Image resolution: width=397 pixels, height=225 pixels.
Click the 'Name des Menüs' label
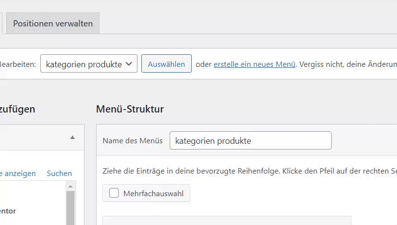(133, 141)
